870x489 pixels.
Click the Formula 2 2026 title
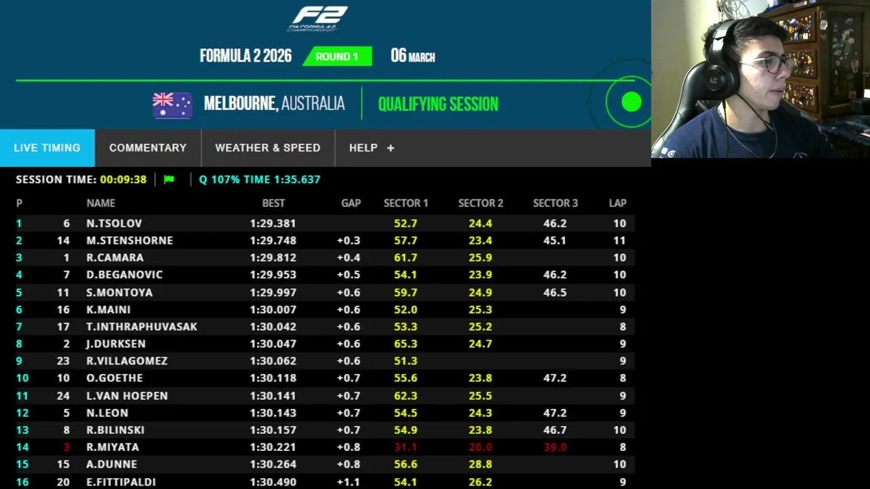pos(245,56)
